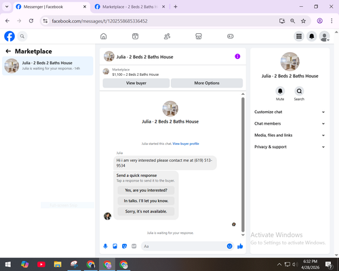Click the back arrow beside Marketplace heading
339x271 pixels.
(x=8, y=51)
